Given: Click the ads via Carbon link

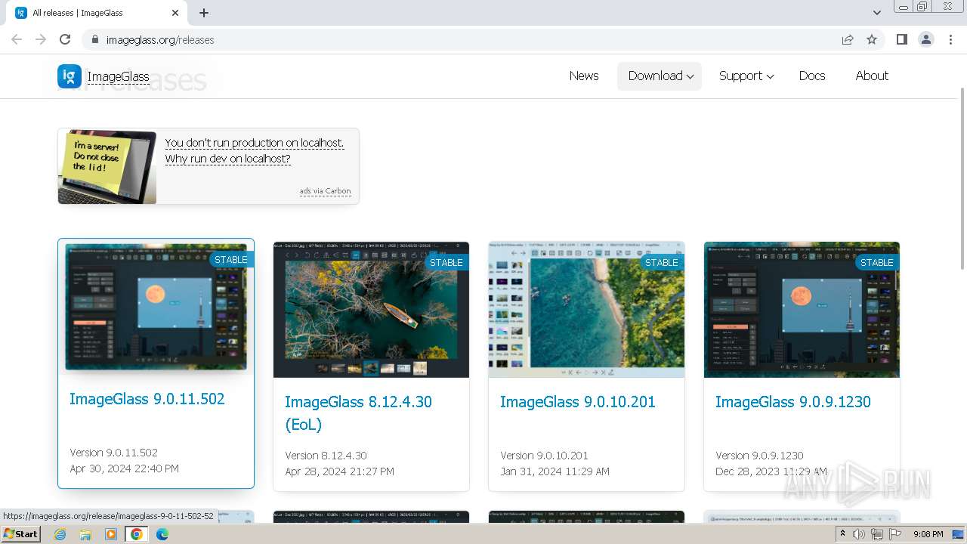Looking at the screenshot, I should pos(325,191).
